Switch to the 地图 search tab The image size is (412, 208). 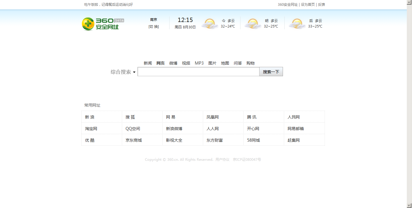click(x=225, y=63)
